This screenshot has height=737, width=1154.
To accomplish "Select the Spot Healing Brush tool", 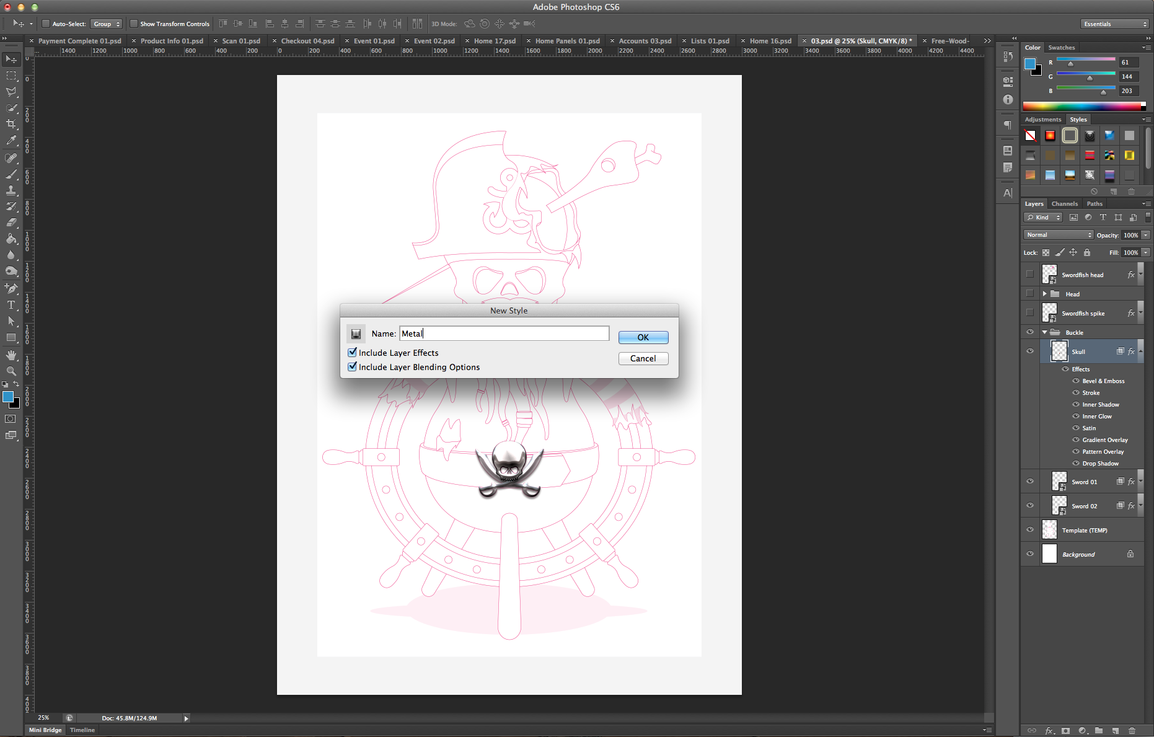I will click(11, 157).
